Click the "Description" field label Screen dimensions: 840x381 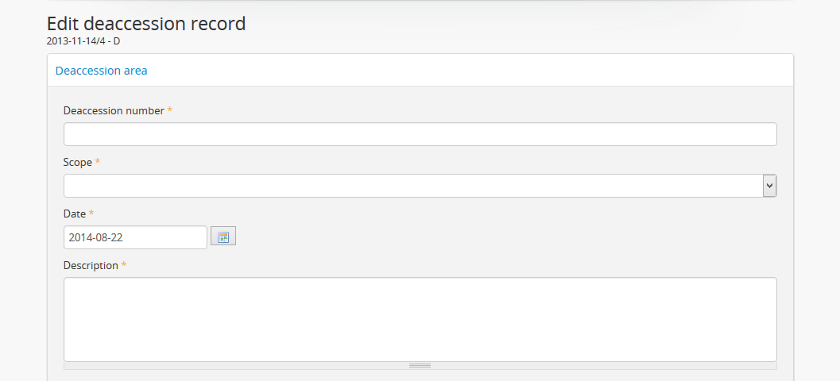91,265
